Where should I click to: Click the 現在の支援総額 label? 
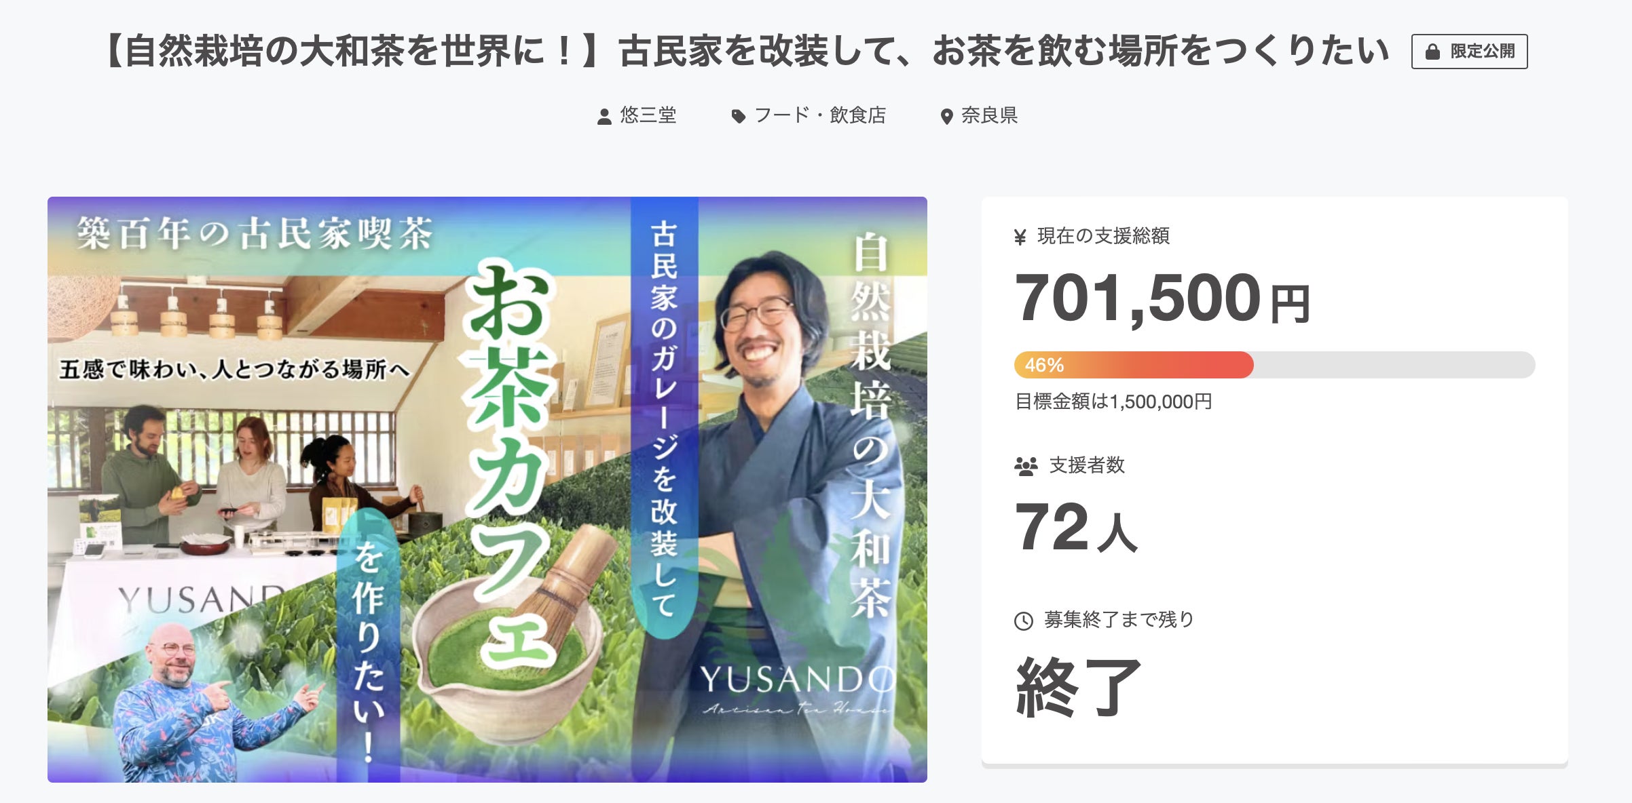(1103, 236)
